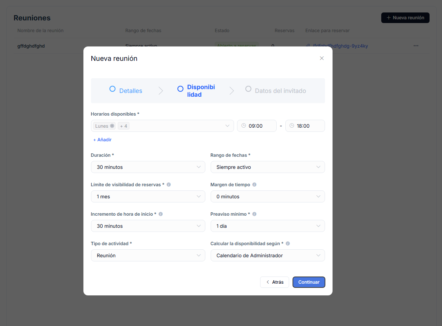Open the Rango de fechas dropdown
This screenshot has width=442, height=326.
(x=268, y=167)
